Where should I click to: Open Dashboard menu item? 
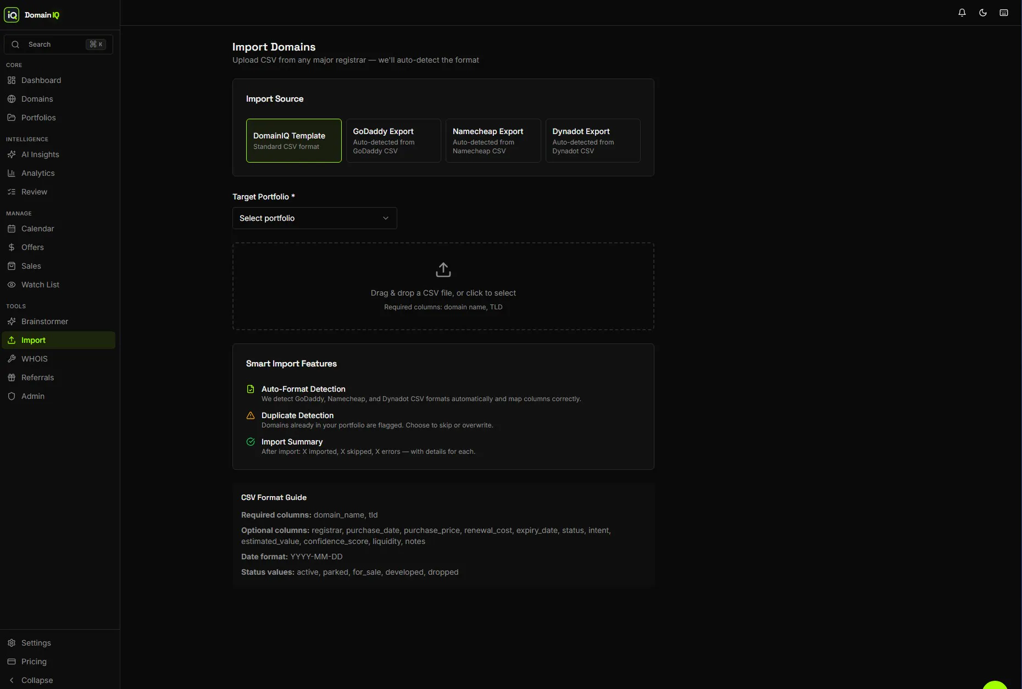point(59,80)
